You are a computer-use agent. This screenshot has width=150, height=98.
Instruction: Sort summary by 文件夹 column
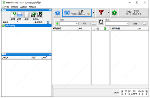click(x=16, y=58)
